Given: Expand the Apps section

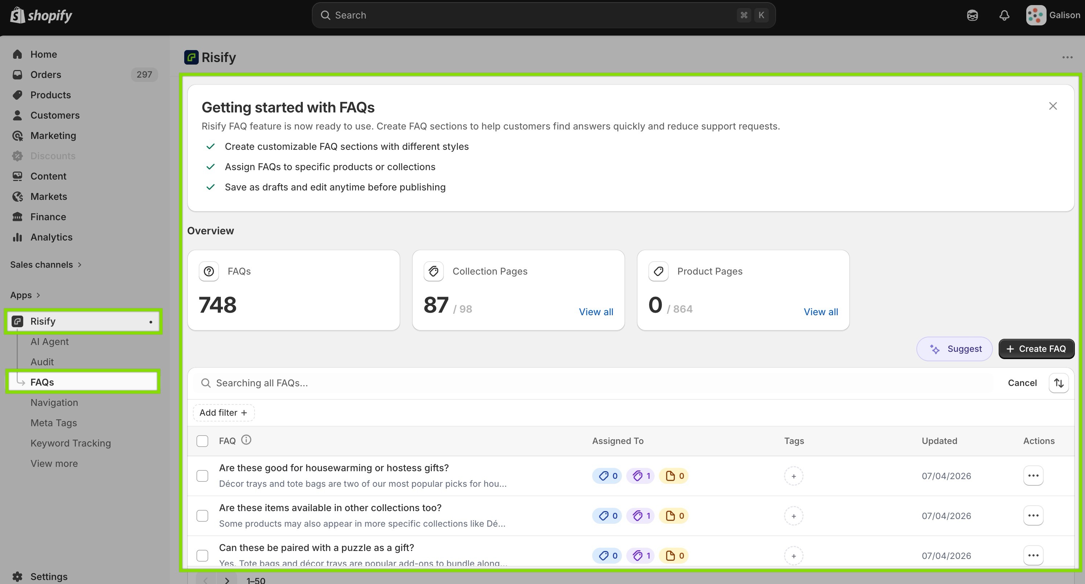Looking at the screenshot, I should coord(25,295).
